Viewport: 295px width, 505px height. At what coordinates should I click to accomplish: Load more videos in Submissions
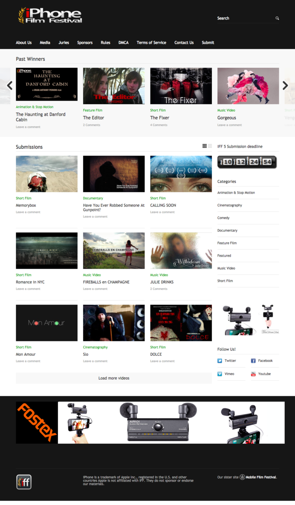point(114,378)
